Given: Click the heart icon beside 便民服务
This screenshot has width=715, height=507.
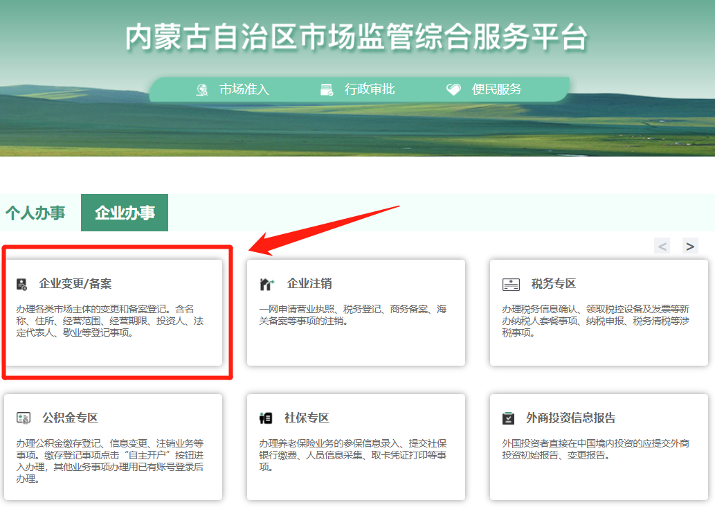Looking at the screenshot, I should 453,89.
